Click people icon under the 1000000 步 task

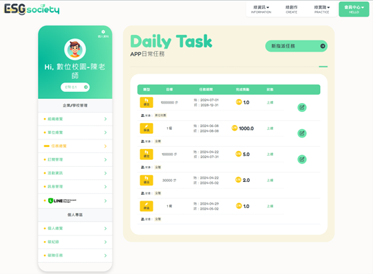tap(142, 115)
